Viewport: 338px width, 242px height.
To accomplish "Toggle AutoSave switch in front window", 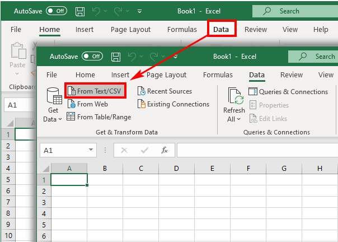I will [92, 57].
